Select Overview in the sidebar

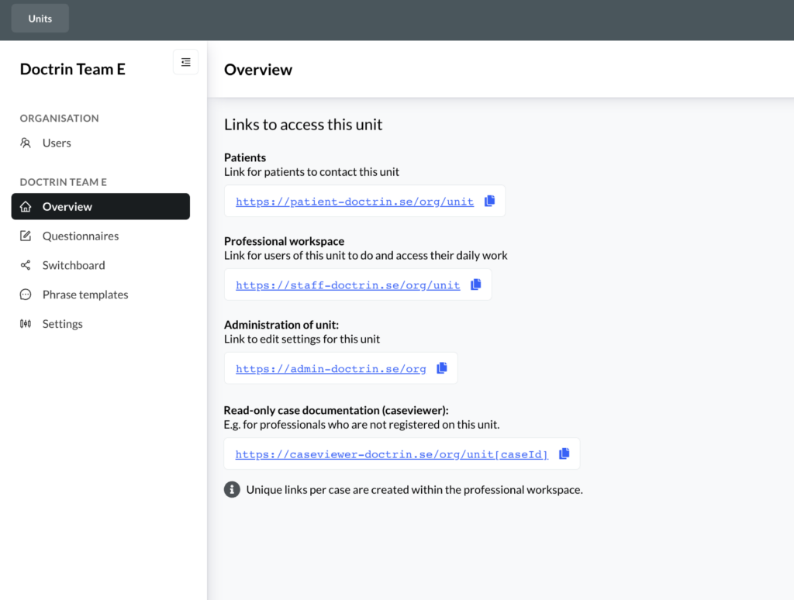(x=101, y=206)
